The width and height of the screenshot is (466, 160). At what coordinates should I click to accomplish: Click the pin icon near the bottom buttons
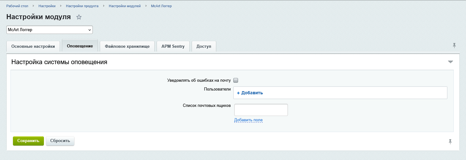450,142
